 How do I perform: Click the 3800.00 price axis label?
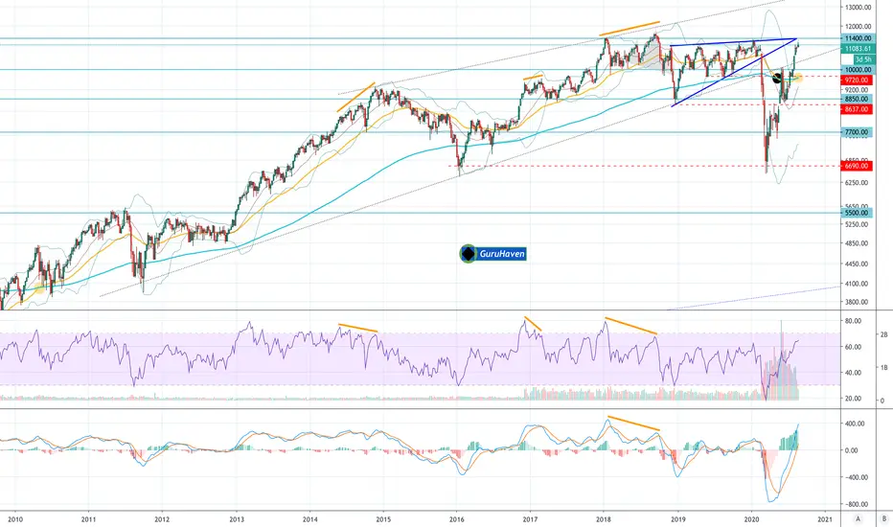point(858,302)
